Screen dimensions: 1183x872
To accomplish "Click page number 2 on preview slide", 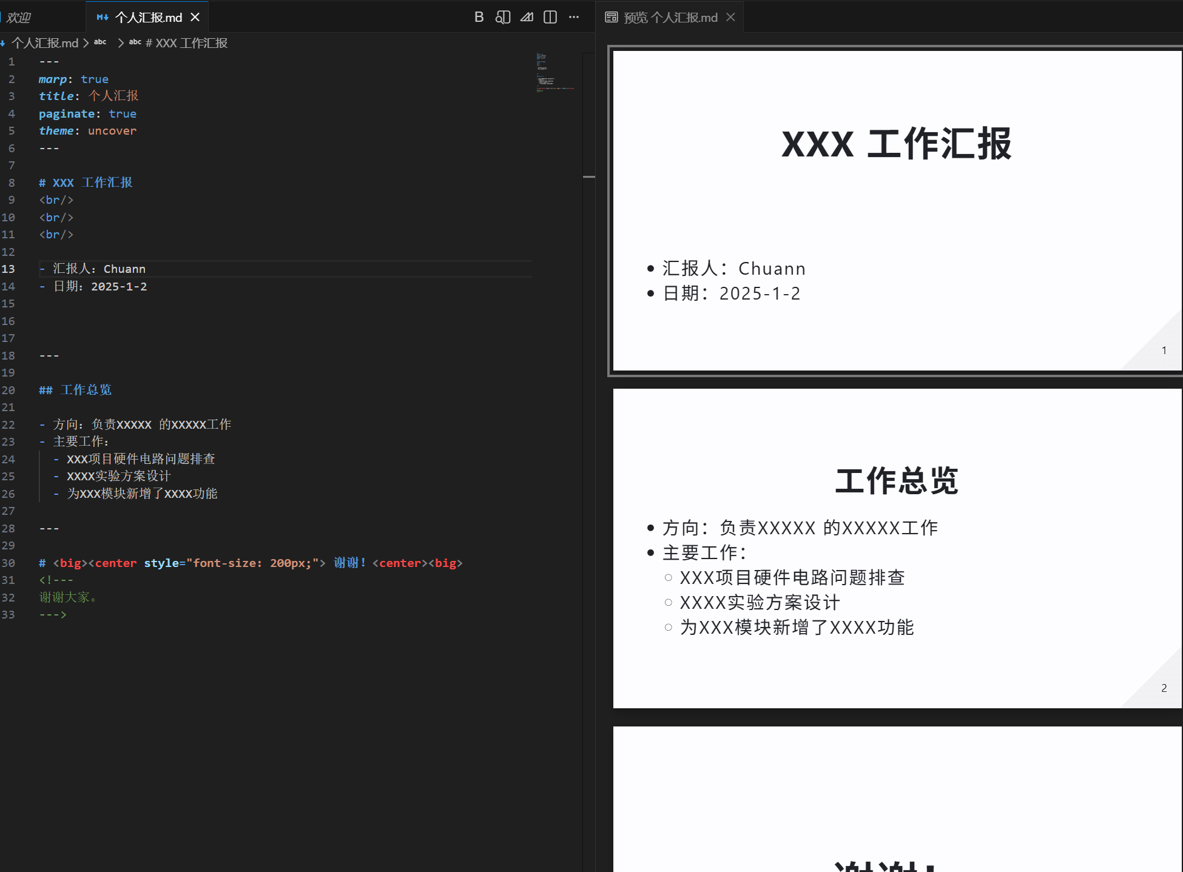I will [x=1164, y=688].
